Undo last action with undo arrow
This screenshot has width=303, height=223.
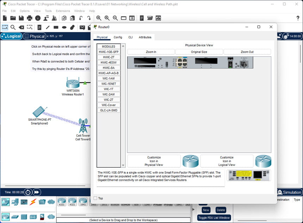point(81,18)
